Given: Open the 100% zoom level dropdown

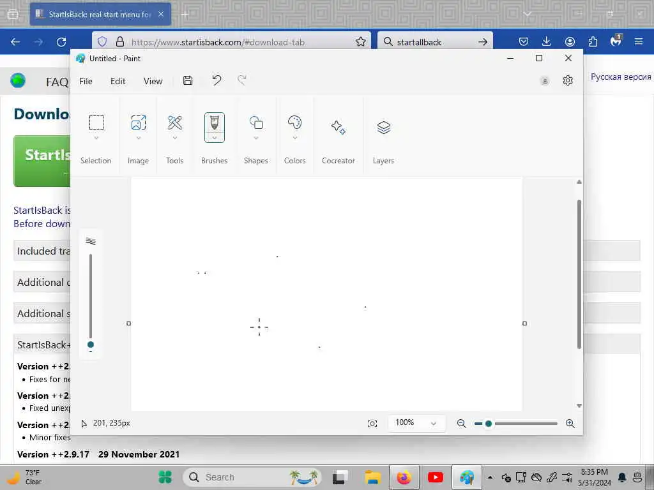Looking at the screenshot, I should coord(416,423).
